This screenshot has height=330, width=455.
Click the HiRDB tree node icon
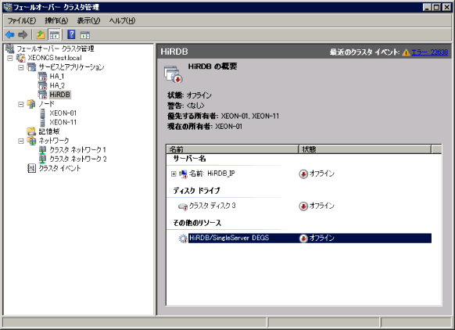pos(42,95)
